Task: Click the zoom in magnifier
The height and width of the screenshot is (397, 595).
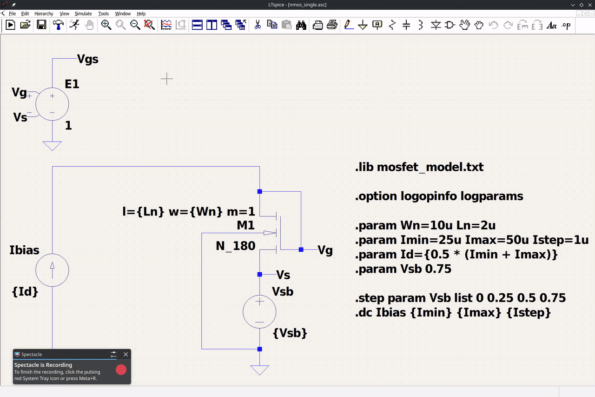Action: click(x=106, y=25)
